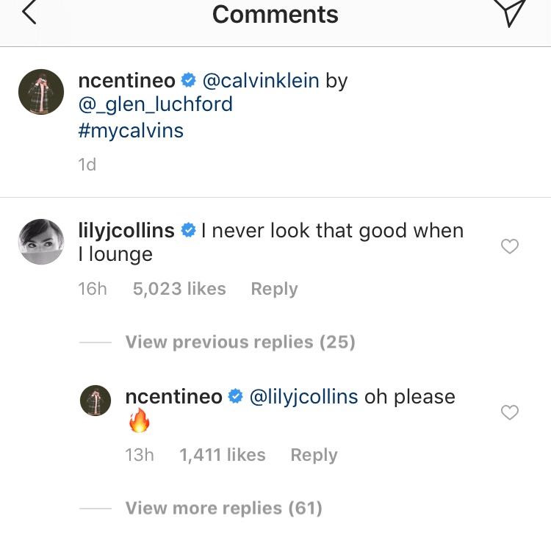The image size is (551, 538).
Task: Open the direct message paper plane icon
Action: (x=511, y=13)
